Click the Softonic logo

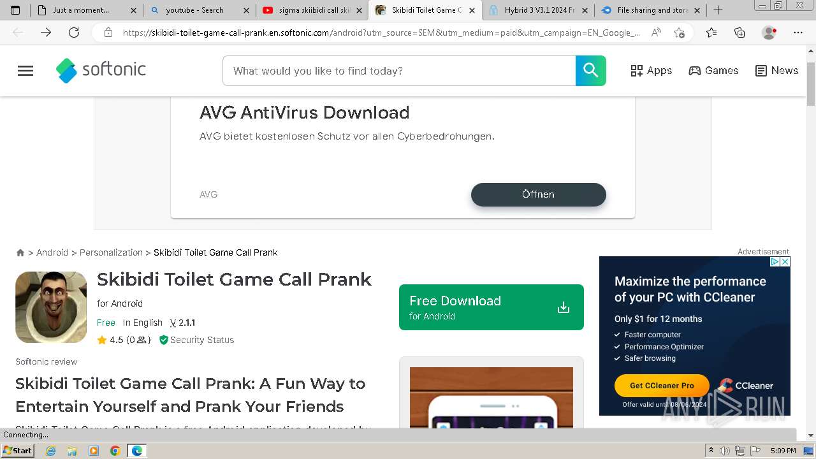101,70
